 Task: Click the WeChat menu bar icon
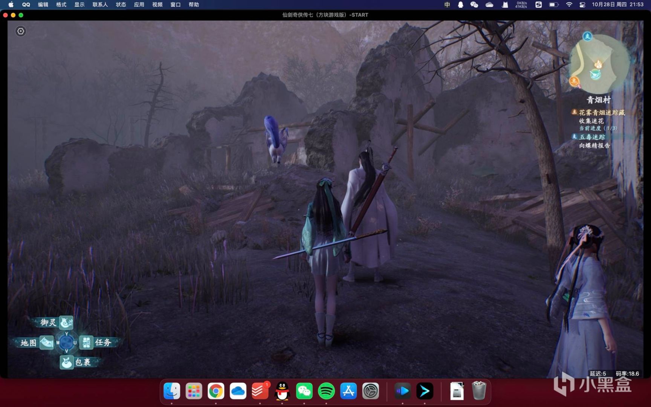click(474, 5)
